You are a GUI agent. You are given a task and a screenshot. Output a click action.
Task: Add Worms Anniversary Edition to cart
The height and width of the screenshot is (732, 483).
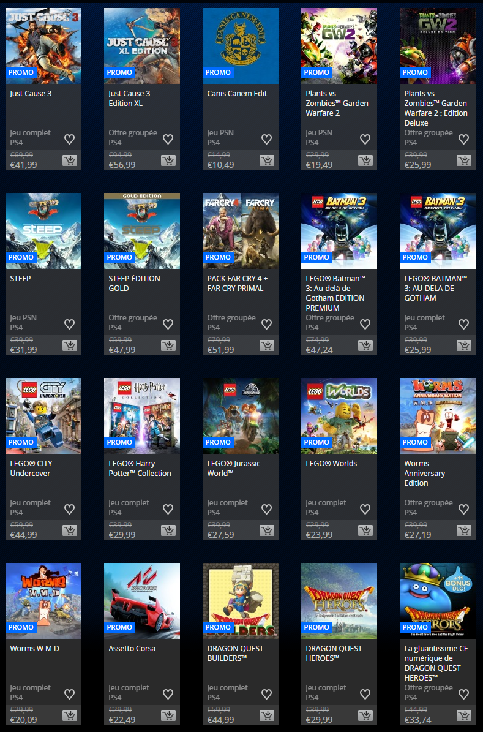463,531
